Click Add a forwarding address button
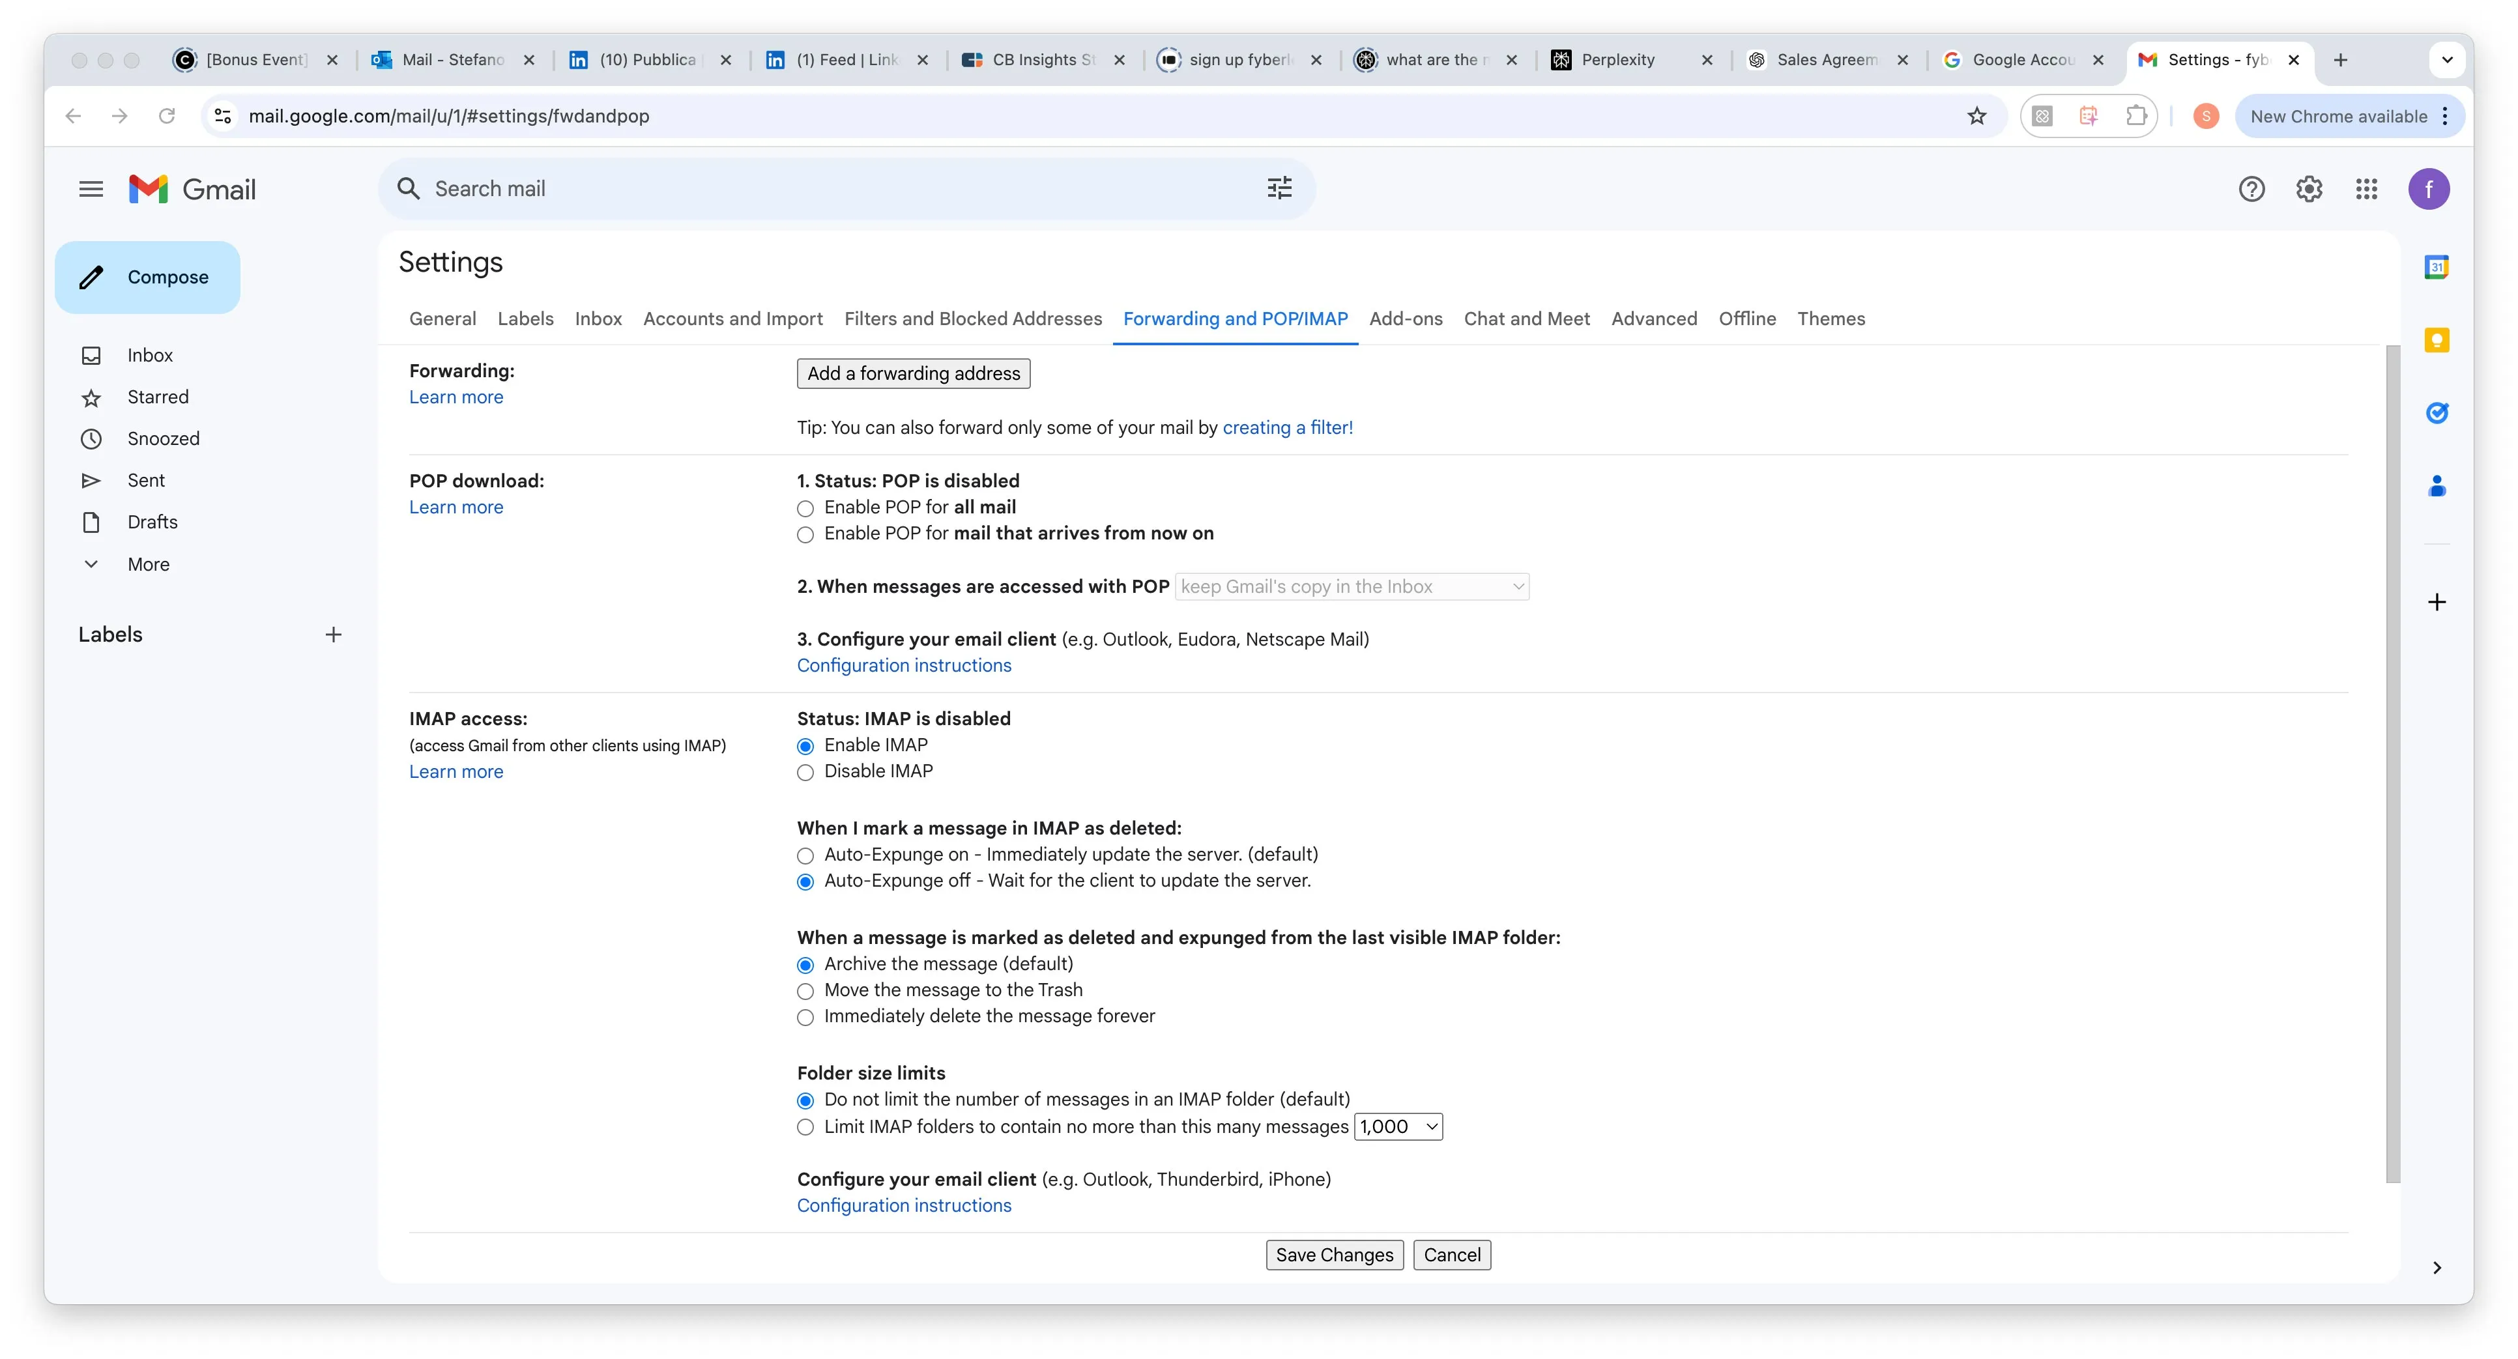This screenshot has width=2518, height=1359. click(913, 373)
